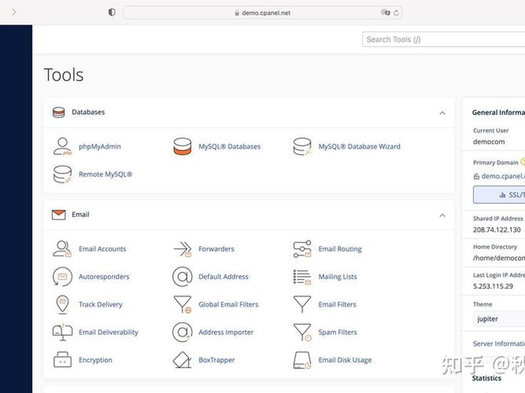Viewport: 525px width, 393px height.
Task: Open the Forwarders link
Action: tap(217, 249)
